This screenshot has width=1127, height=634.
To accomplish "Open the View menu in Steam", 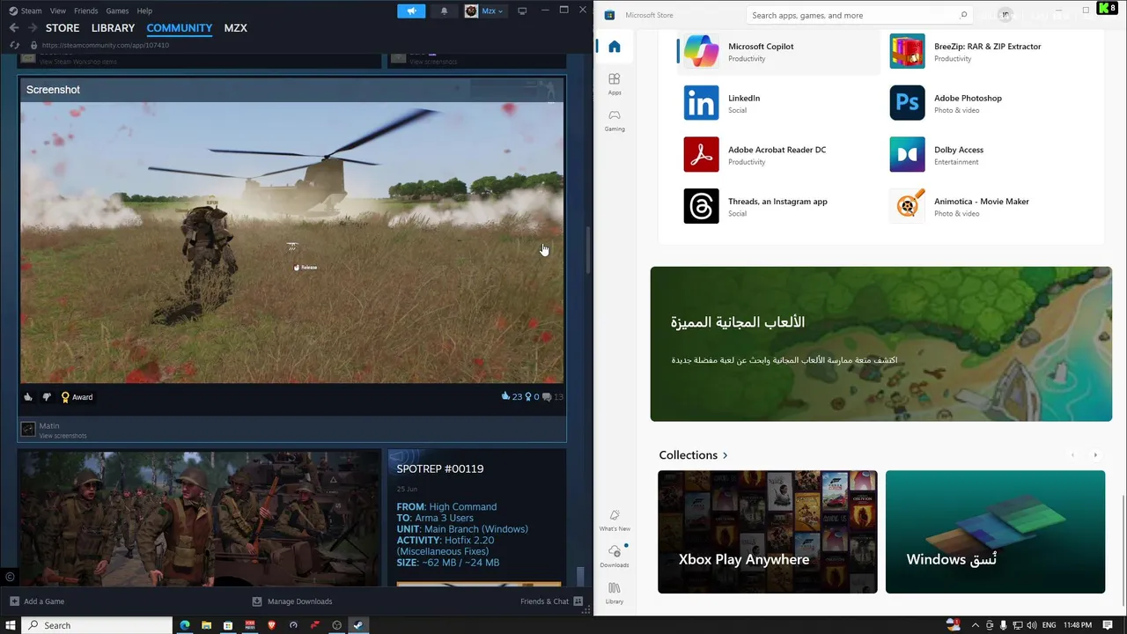I will [x=58, y=11].
